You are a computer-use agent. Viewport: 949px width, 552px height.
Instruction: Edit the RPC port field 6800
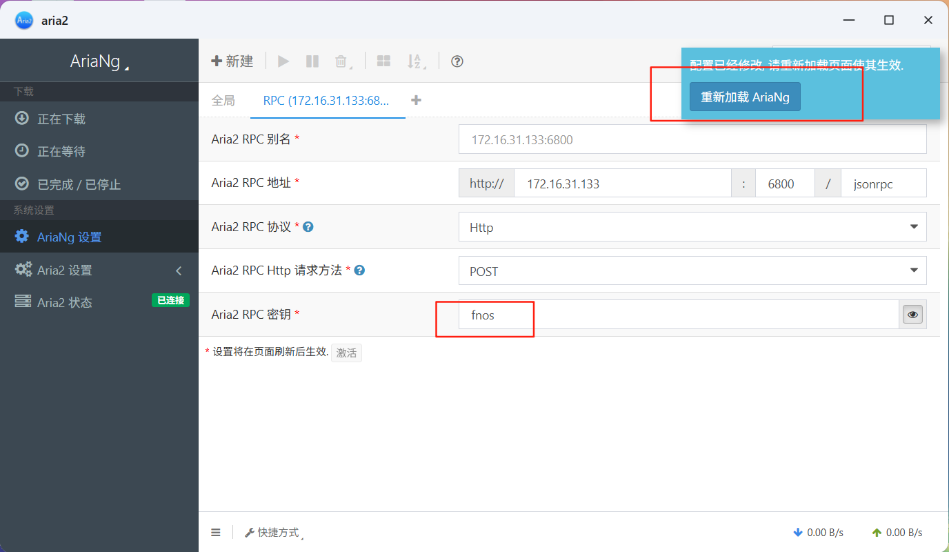point(785,184)
